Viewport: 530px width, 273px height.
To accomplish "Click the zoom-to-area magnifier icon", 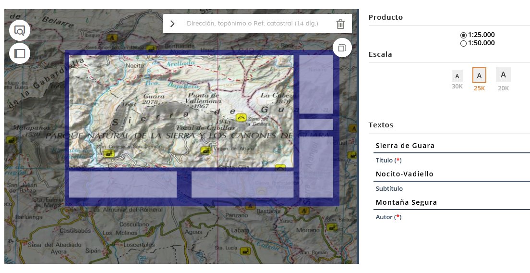I will click(x=20, y=30).
